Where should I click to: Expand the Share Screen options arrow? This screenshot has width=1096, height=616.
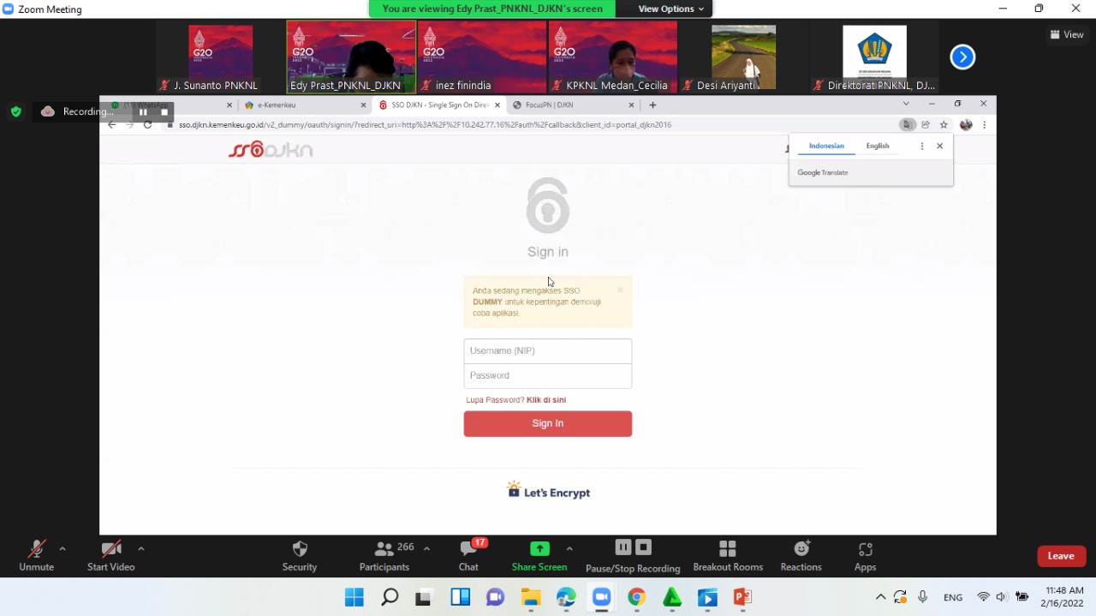(569, 548)
